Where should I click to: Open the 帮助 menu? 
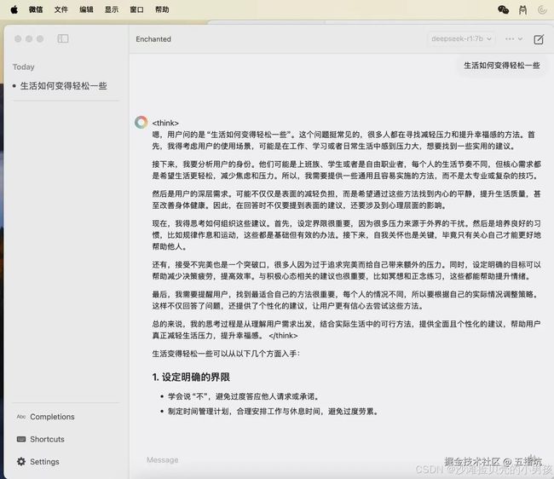point(162,9)
